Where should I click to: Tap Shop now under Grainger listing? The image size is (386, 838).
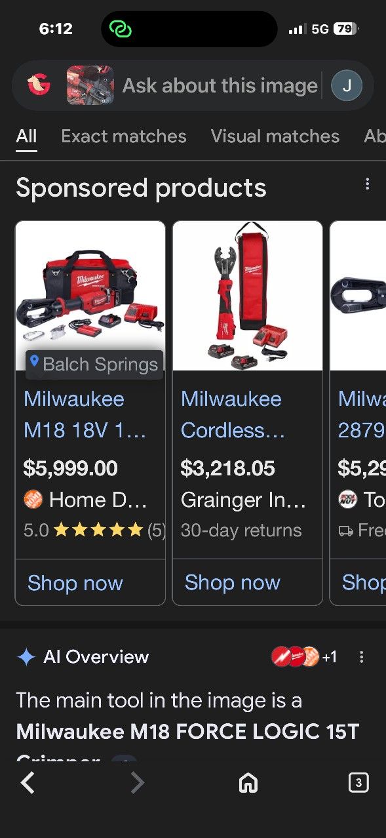click(x=233, y=582)
